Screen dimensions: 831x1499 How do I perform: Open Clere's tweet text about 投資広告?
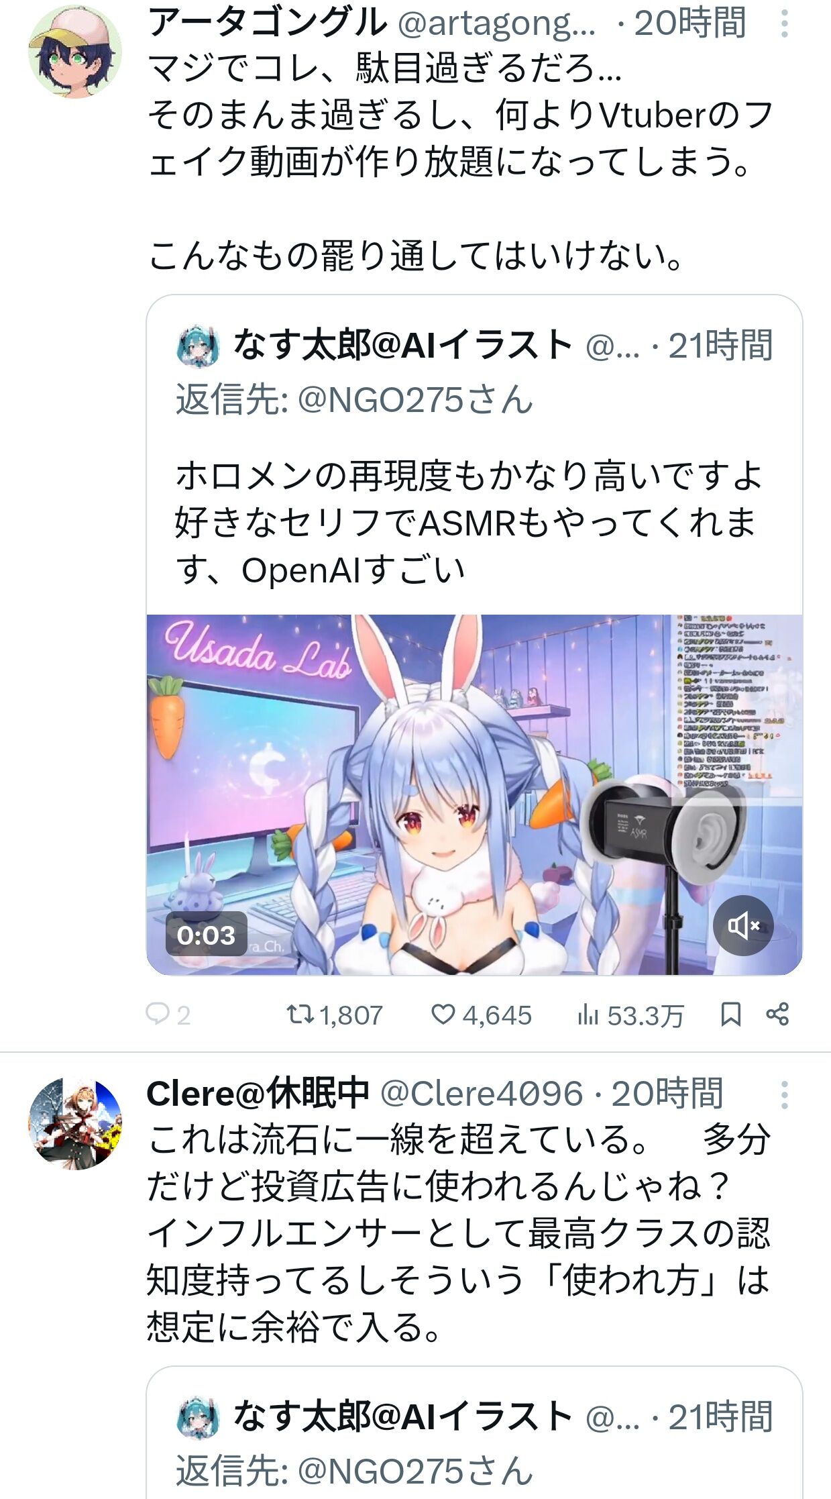[x=459, y=1233]
